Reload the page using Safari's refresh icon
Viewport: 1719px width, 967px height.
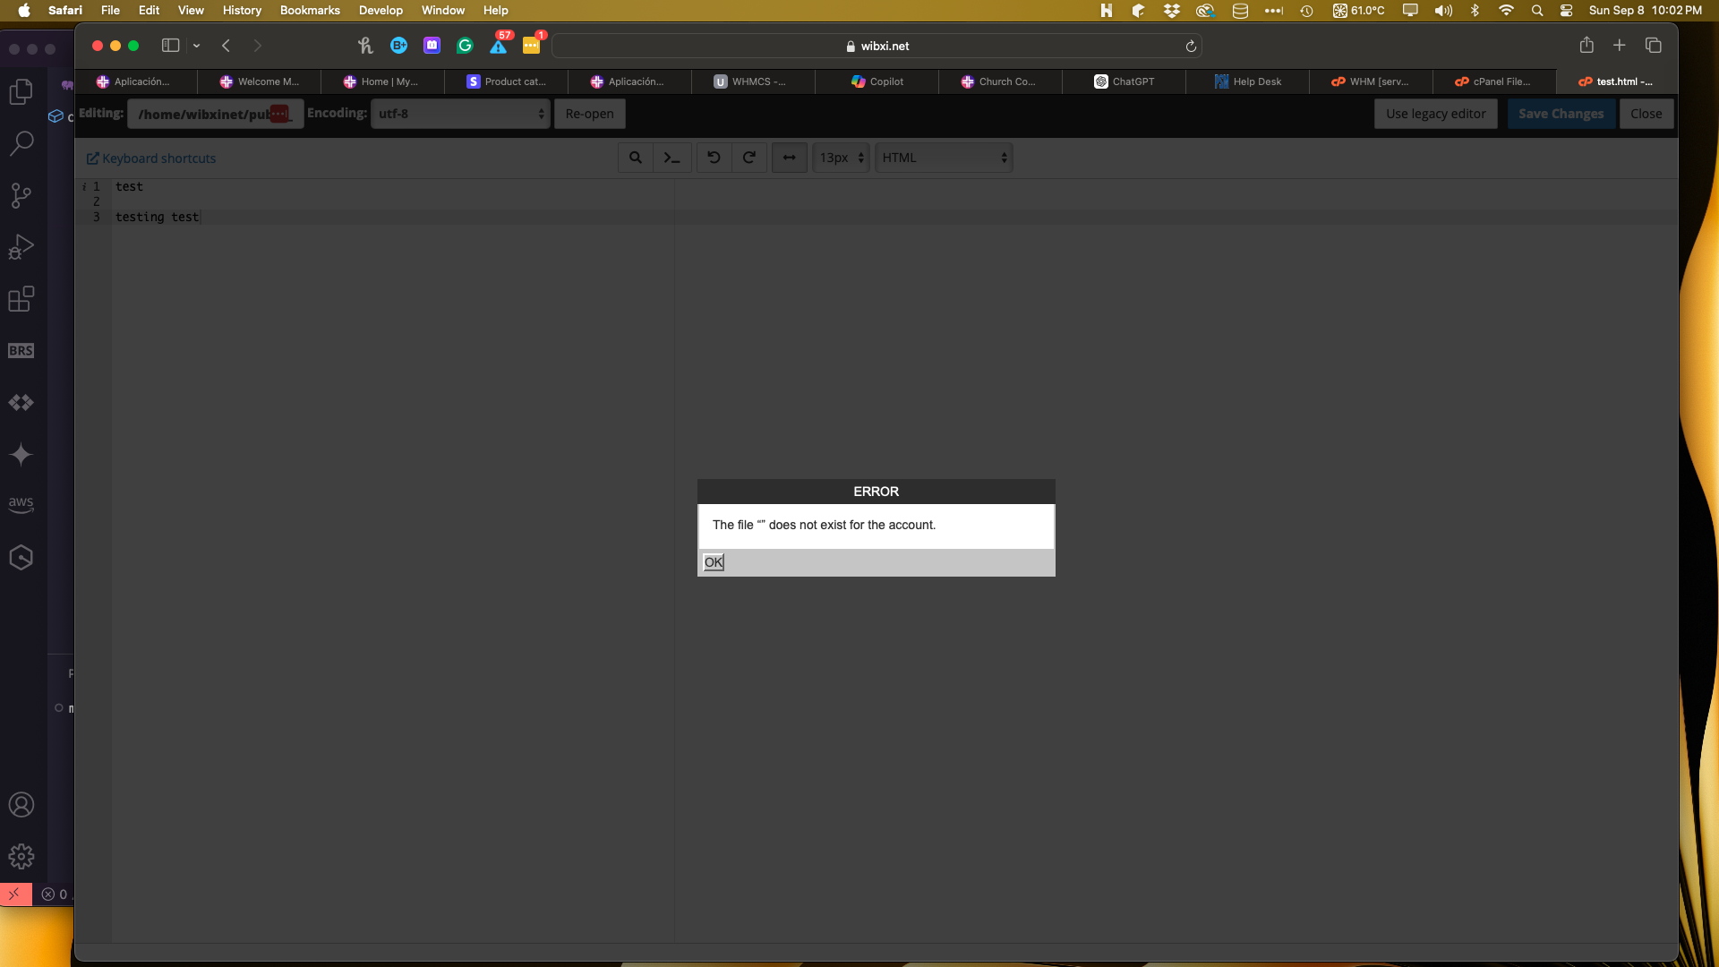(1191, 46)
